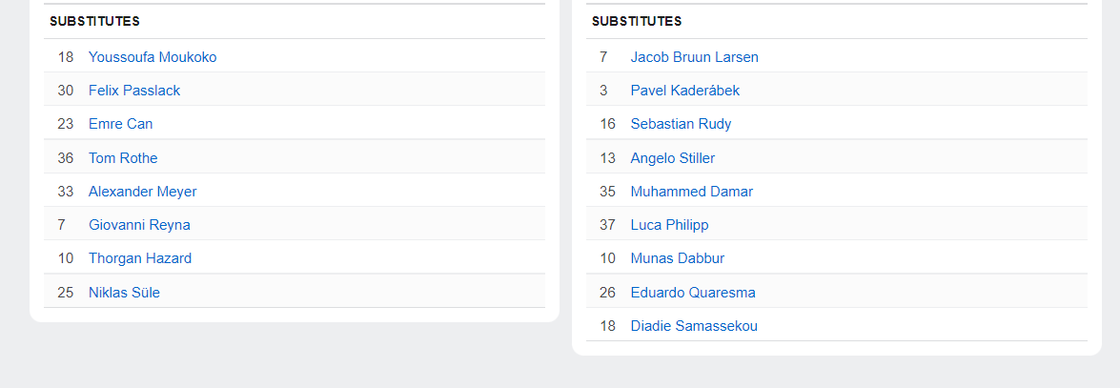Open Youssoufa Moukoko player link

pyautogui.click(x=153, y=57)
